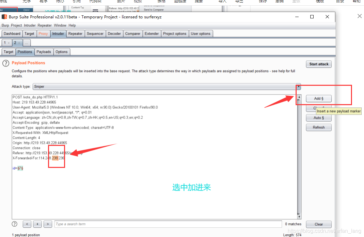Viewport: 364px width, 237px height.
Task: Click the 'Accept-Encoding: gzip, deflate' line
Action: coord(36,123)
